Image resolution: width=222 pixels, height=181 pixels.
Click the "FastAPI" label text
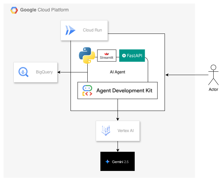pyautogui.click(x=134, y=56)
